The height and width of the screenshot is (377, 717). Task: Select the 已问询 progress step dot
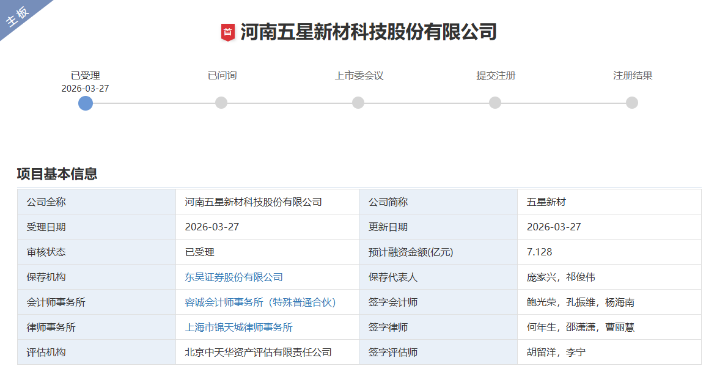point(221,103)
